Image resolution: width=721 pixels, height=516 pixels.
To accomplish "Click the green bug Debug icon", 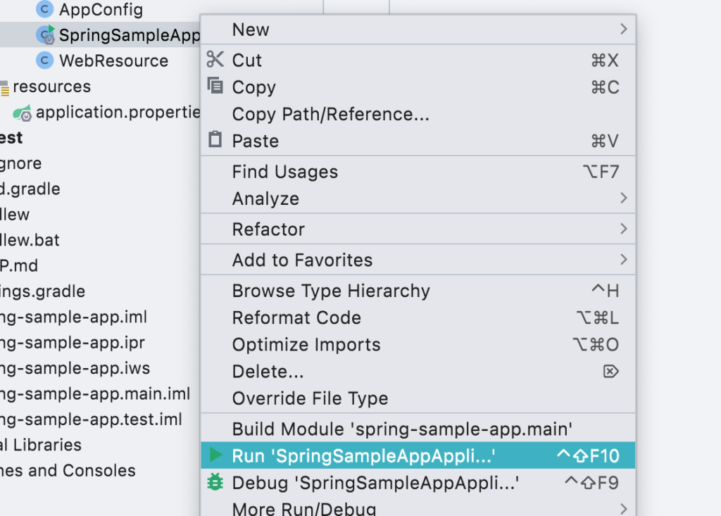I will tap(215, 483).
